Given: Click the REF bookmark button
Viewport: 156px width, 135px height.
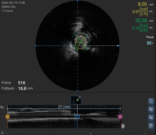Looking at the screenshot, I should click(x=151, y=102).
